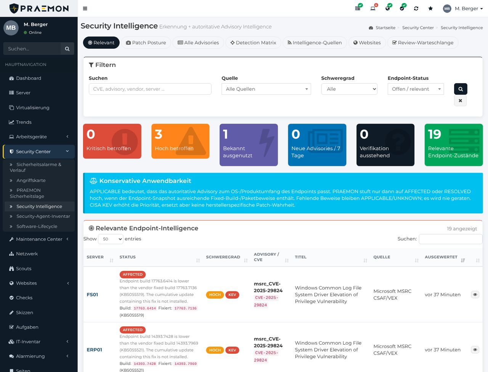
Task: Click the table Suchen input field
Action: point(451,239)
